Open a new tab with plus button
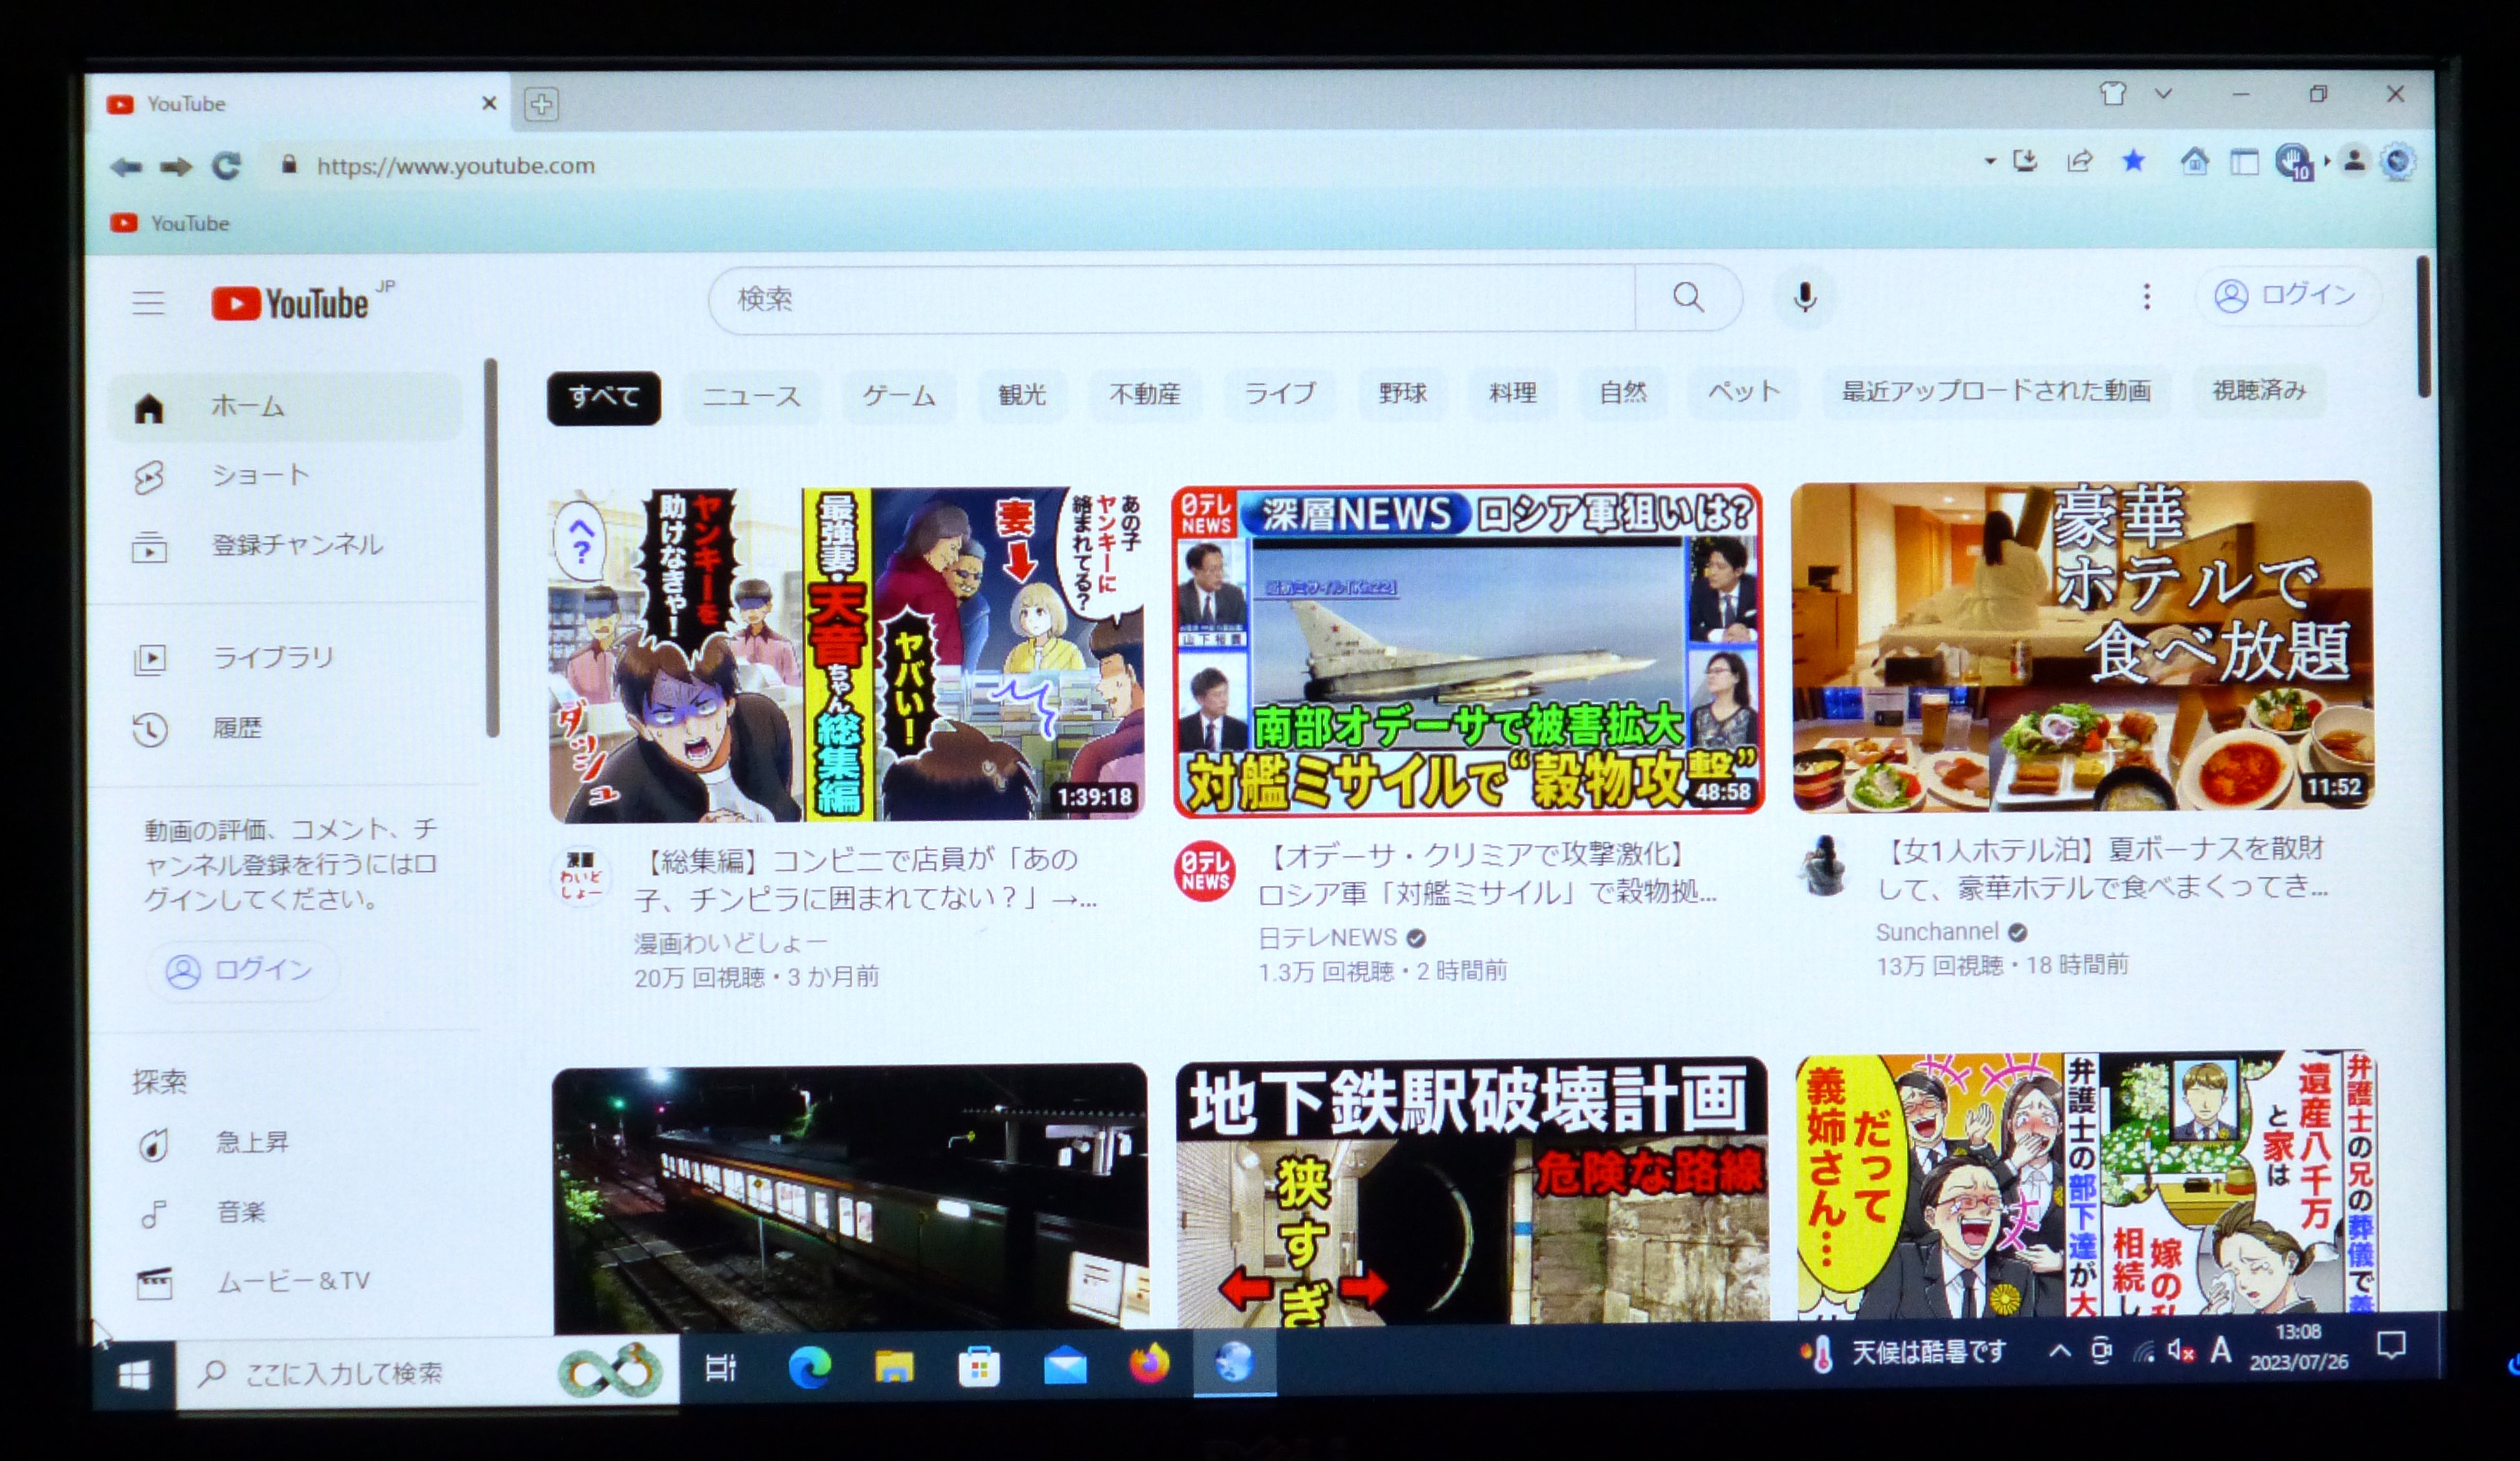Screen dimensions: 2520x1461 [x=541, y=104]
